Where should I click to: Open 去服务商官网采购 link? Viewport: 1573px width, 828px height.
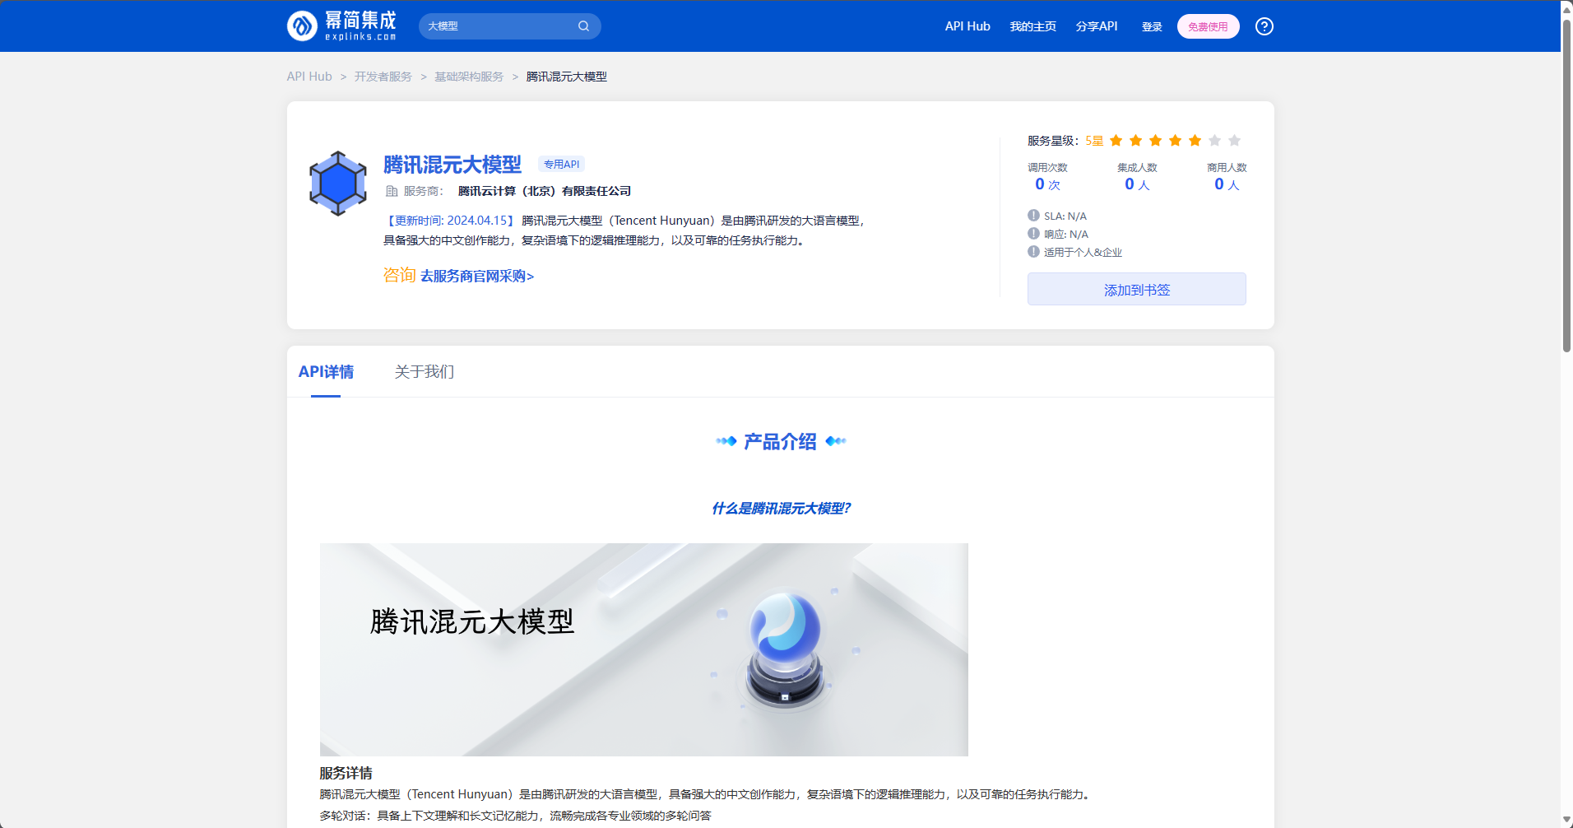[477, 277]
